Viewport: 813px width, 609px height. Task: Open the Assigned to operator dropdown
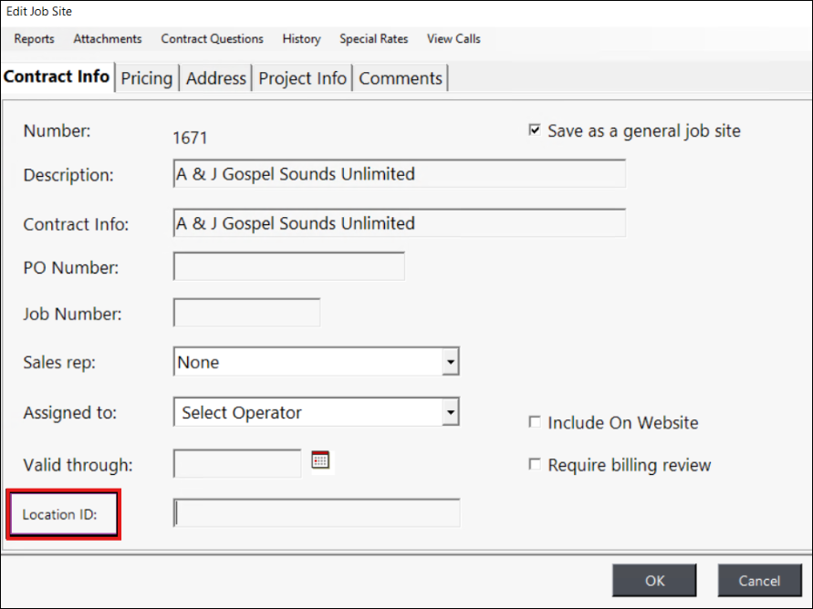(449, 413)
